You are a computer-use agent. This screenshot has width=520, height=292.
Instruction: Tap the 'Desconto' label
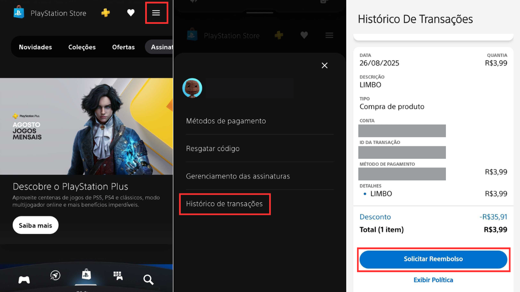[x=375, y=217]
